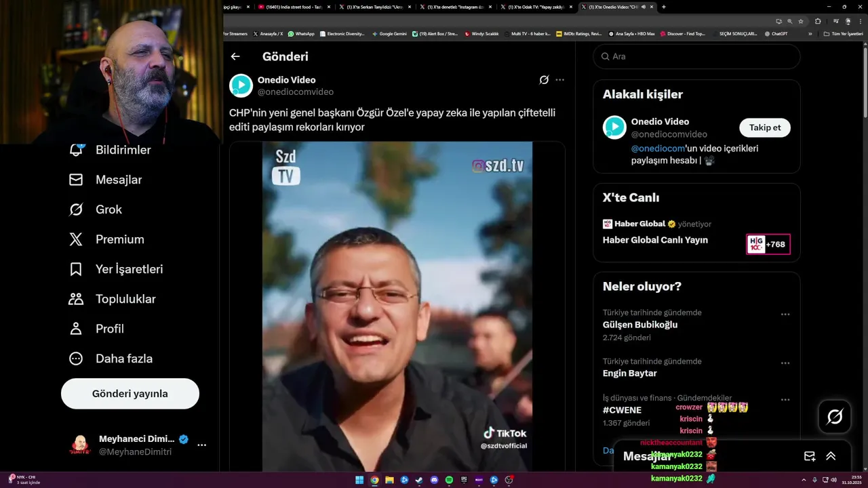Open Onedio Video profile avatar on the post
The image size is (868, 488).
click(241, 86)
